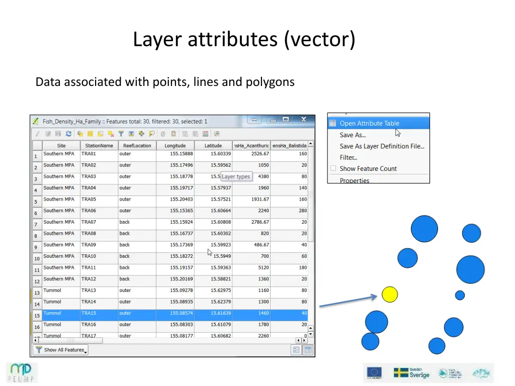515x386 pixels.
Task: Reload the attribute table
Action: (68, 134)
